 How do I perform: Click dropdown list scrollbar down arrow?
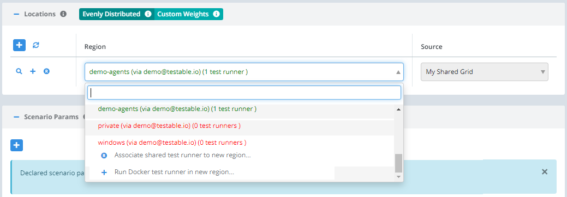(399, 176)
